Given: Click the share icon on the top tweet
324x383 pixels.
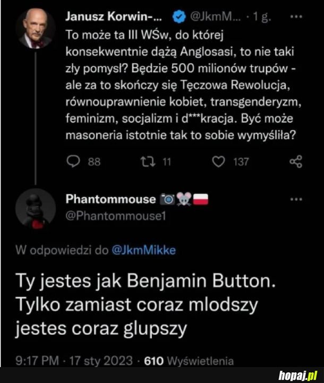Looking at the screenshot, I should tap(296, 161).
